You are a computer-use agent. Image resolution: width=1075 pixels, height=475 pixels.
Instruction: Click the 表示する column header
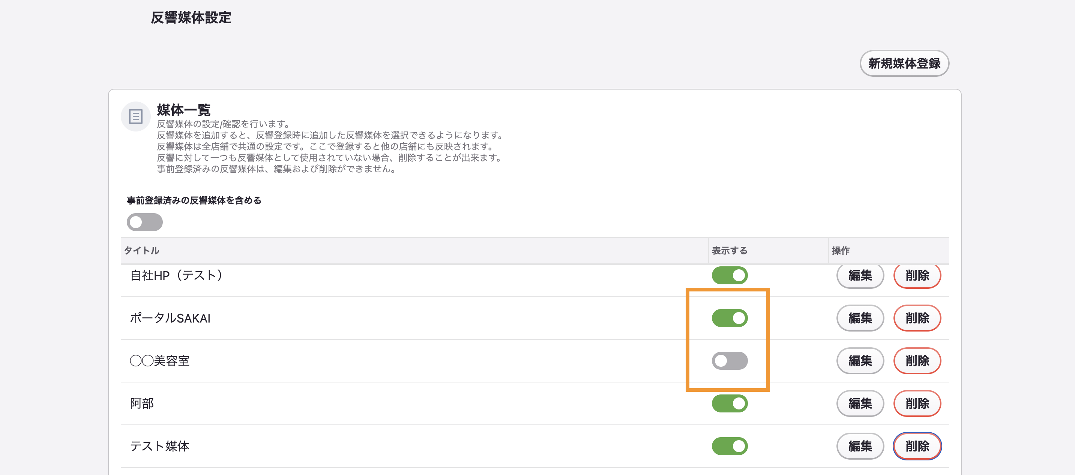(x=729, y=250)
